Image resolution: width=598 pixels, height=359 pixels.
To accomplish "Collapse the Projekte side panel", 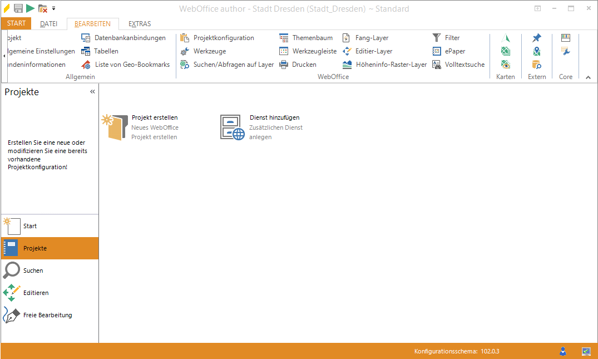I will pos(92,92).
